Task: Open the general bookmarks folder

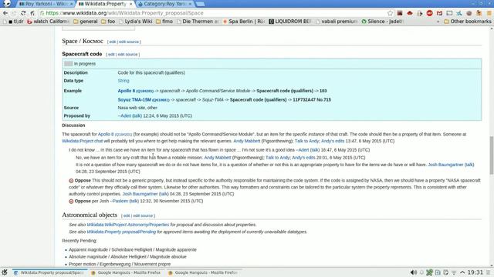Action: [86, 22]
